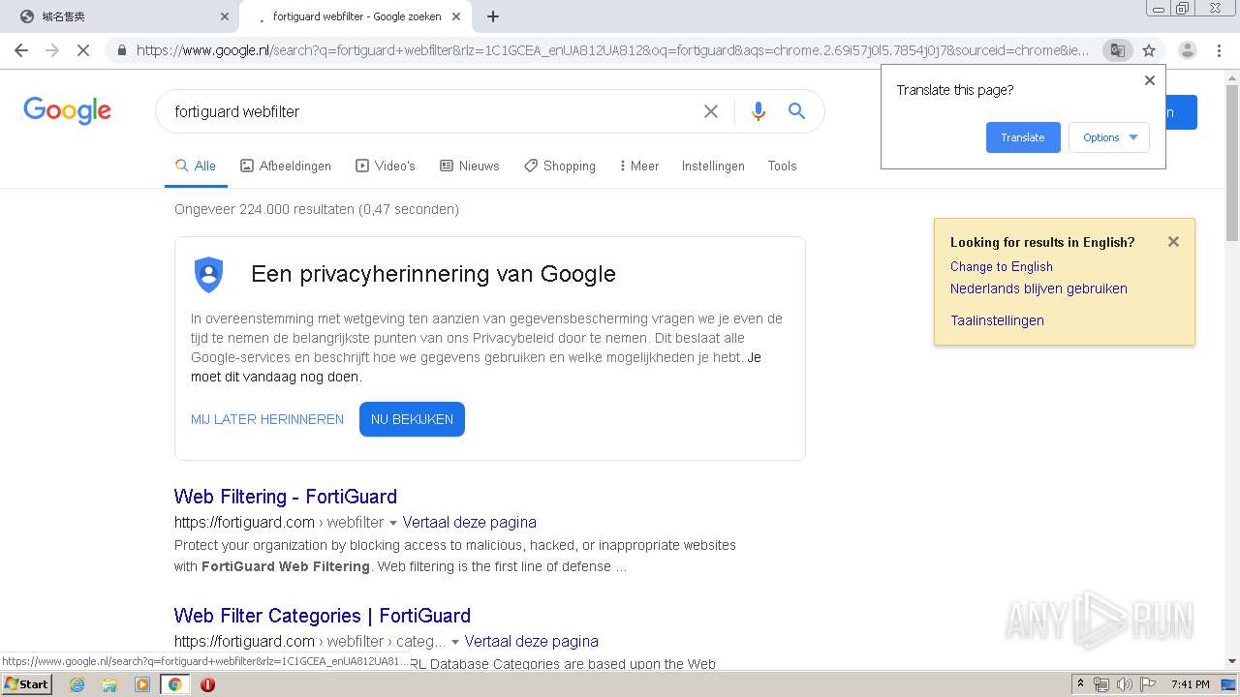Open Web Filtering - FortiGuard result

(x=286, y=497)
